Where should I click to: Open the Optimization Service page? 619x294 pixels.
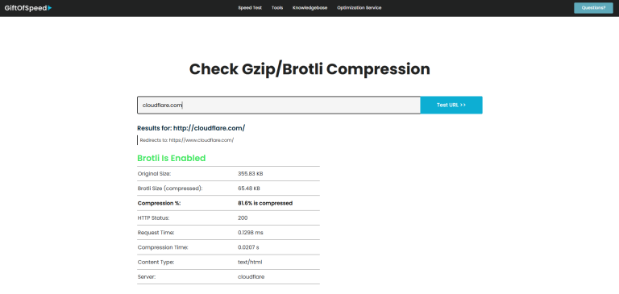359,8
